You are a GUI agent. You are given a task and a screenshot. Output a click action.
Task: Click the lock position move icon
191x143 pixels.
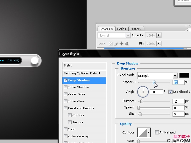pos(122,44)
